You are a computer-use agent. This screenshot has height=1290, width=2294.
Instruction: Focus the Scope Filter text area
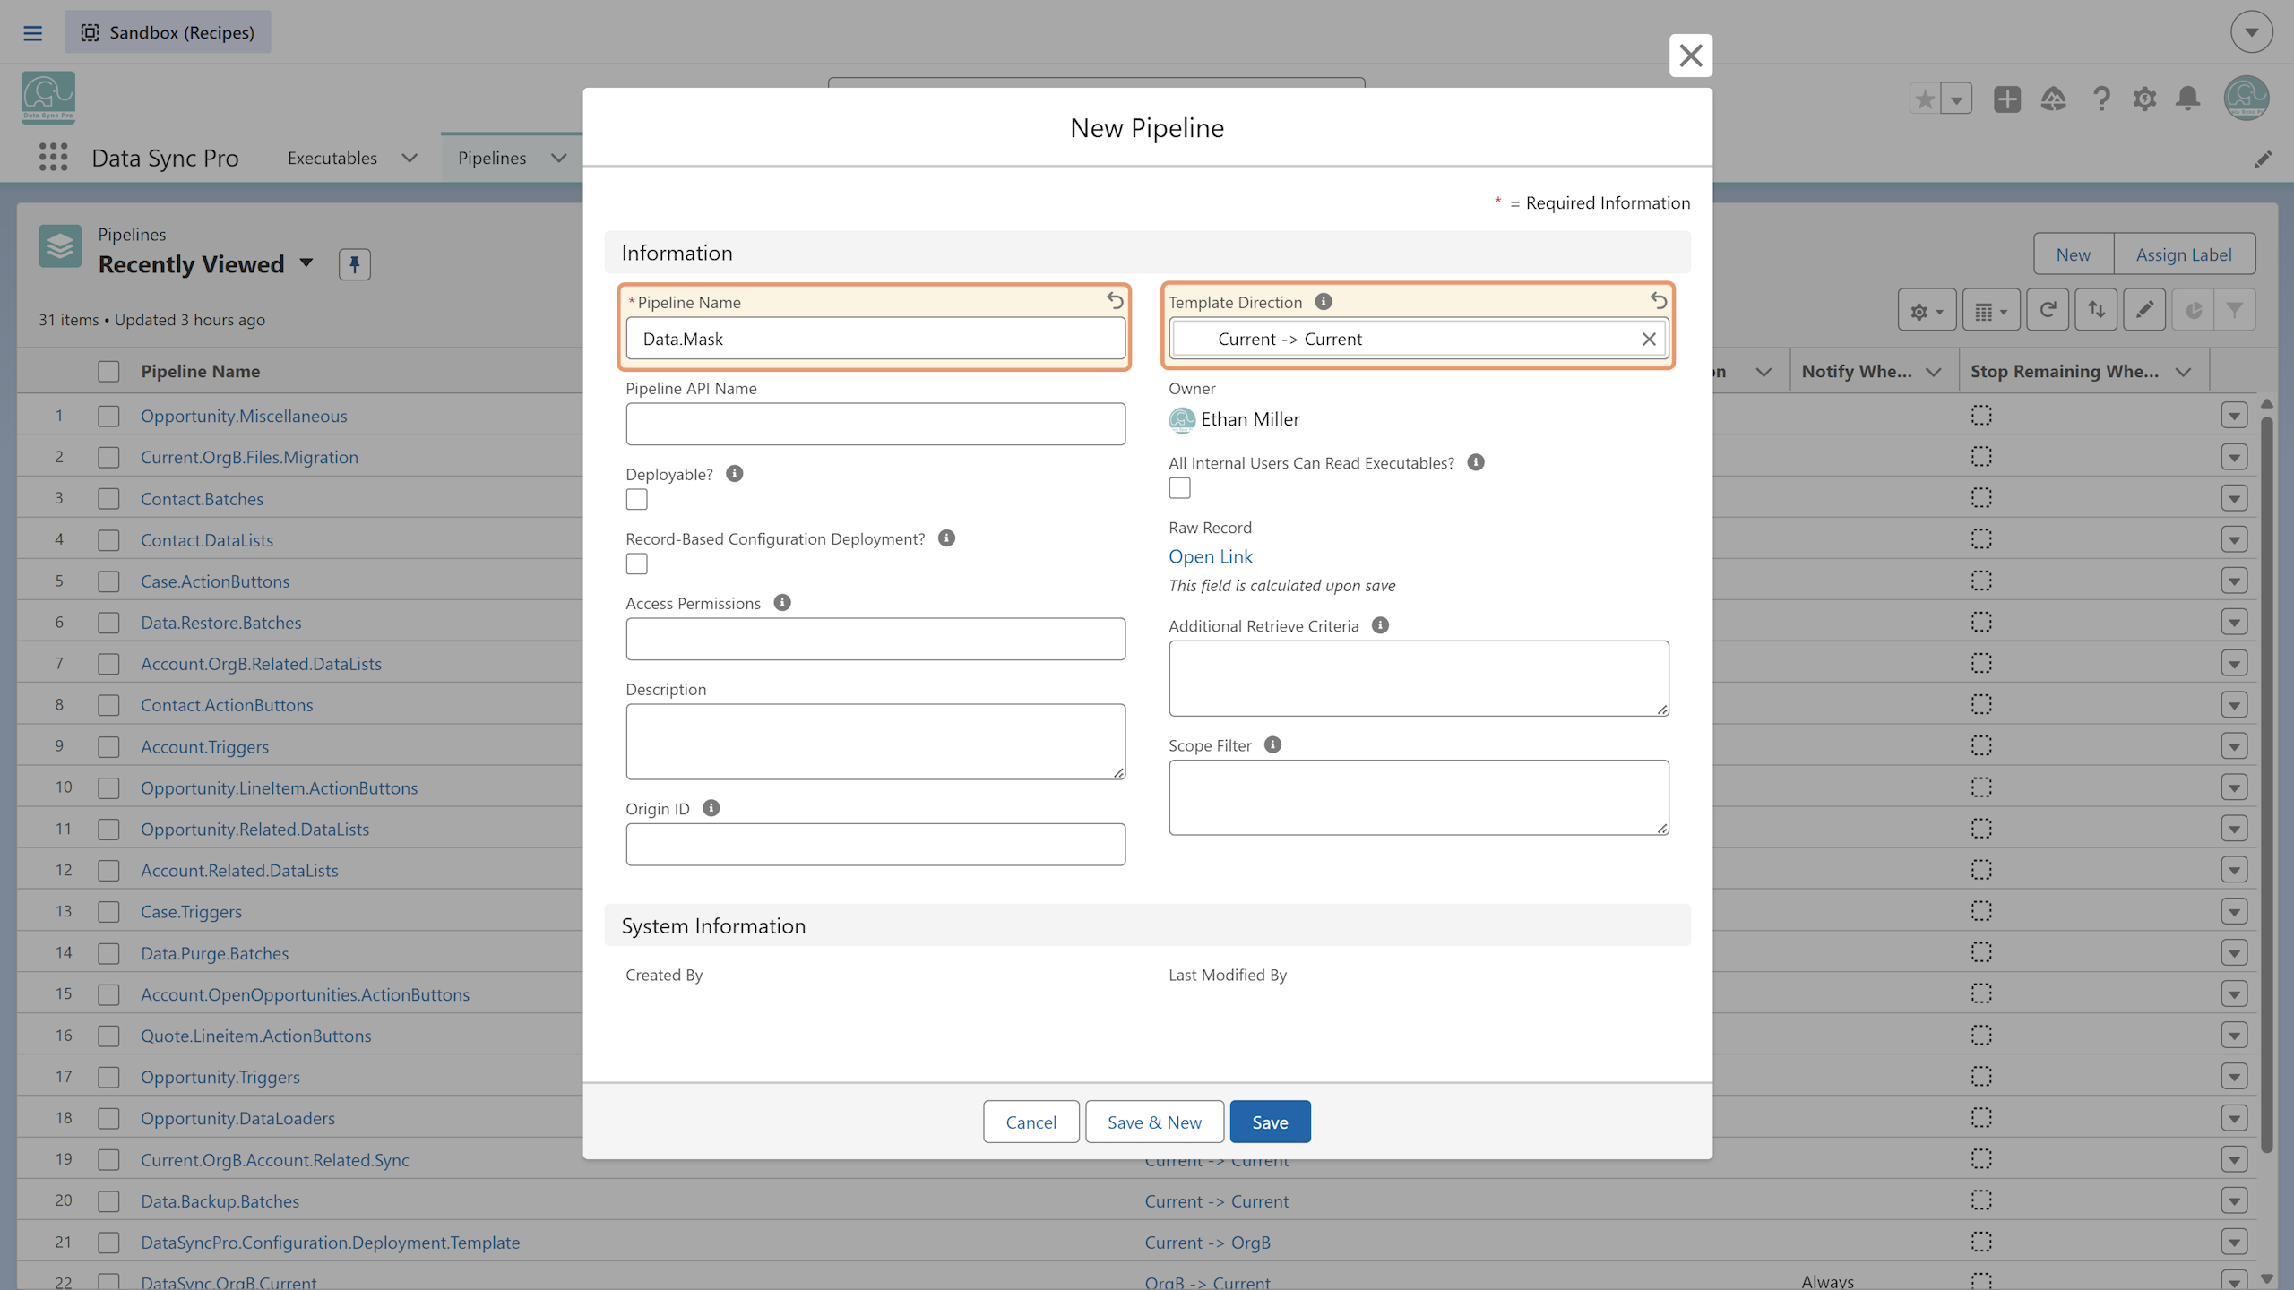click(x=1419, y=797)
